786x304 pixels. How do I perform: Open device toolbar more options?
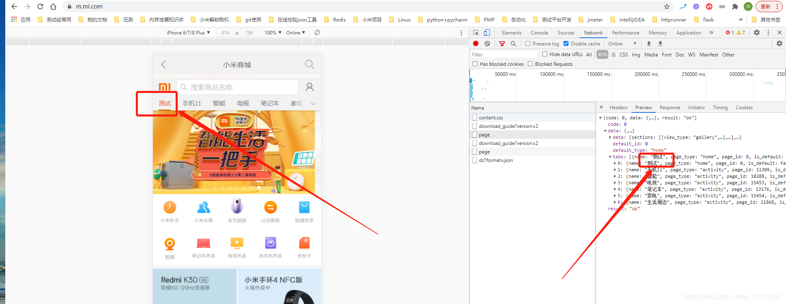tap(461, 32)
